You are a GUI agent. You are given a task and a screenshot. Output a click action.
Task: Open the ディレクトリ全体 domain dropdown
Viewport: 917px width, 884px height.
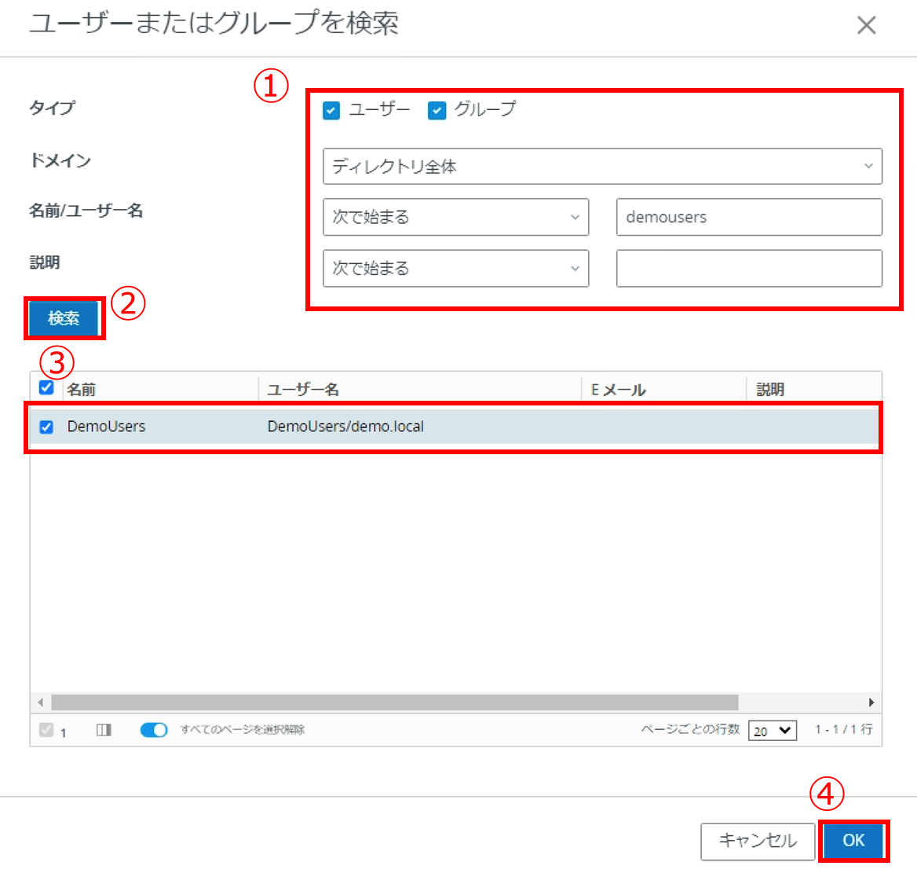click(x=602, y=167)
